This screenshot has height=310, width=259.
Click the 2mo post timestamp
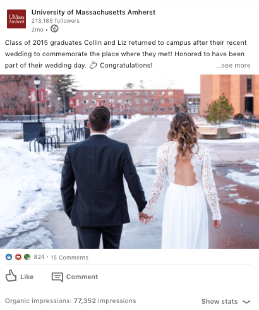37,30
